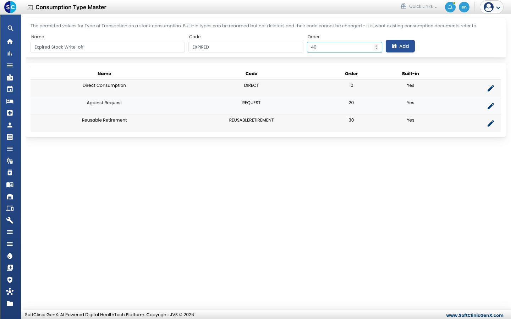Open the hub network nodes icon

click(x=10, y=292)
